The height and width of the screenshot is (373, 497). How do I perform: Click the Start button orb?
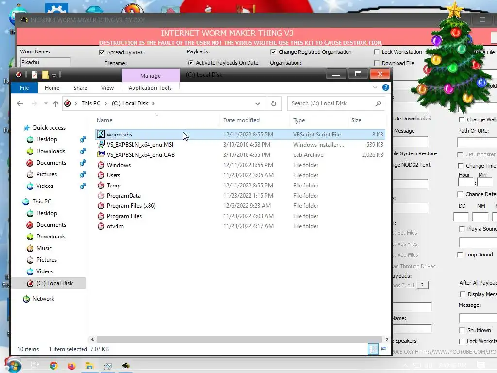pos(13,366)
